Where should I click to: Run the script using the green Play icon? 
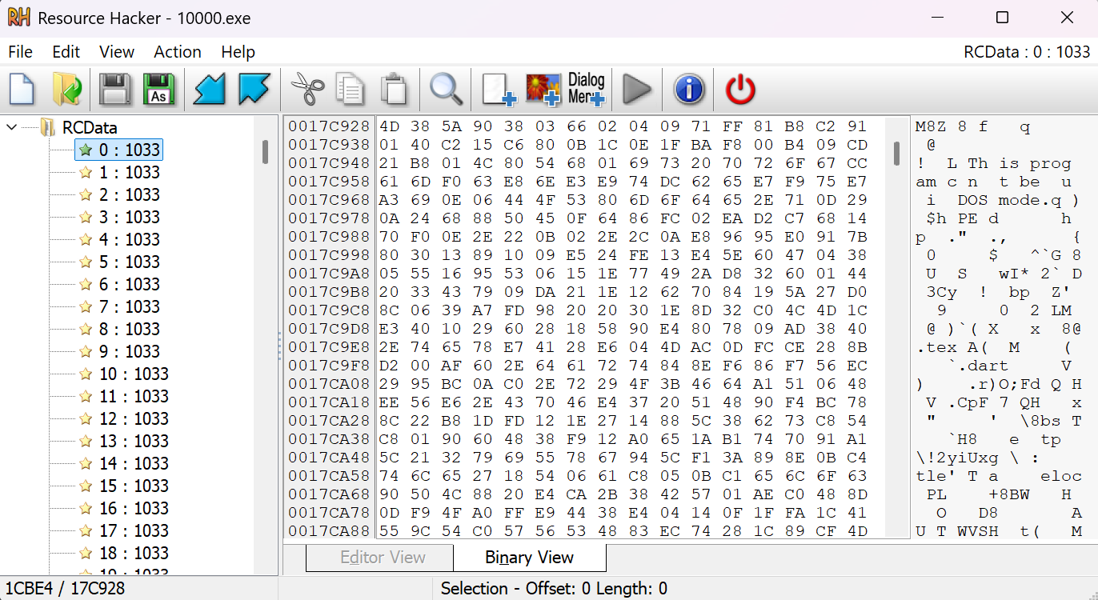(x=636, y=90)
